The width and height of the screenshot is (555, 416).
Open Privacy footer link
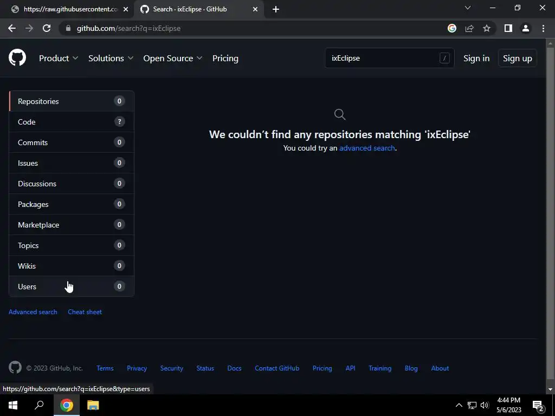pos(137,368)
